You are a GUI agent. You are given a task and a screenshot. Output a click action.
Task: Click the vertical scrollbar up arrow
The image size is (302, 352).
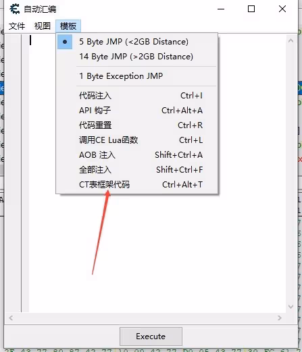[291, 40]
